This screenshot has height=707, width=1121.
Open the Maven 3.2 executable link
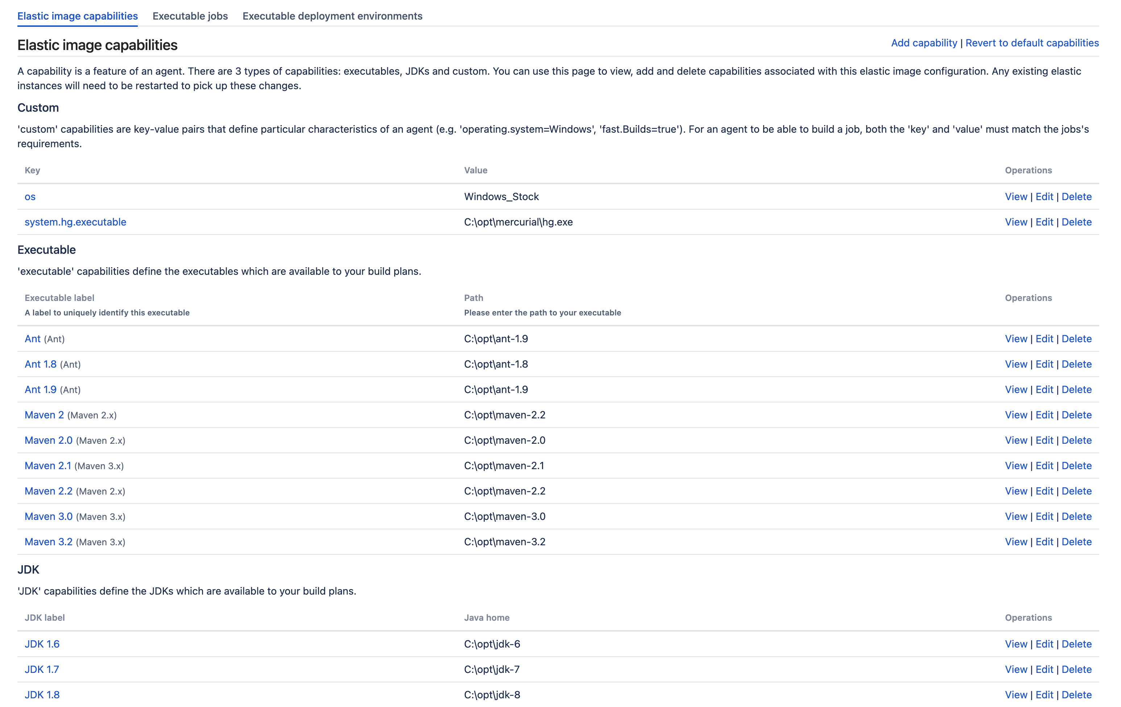pyautogui.click(x=49, y=542)
